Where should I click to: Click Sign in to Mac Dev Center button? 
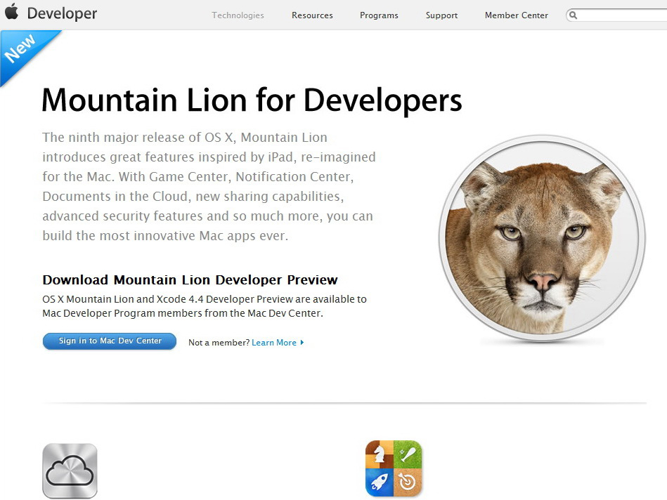tap(110, 341)
